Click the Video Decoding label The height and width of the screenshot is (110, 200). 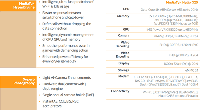click(123, 44)
